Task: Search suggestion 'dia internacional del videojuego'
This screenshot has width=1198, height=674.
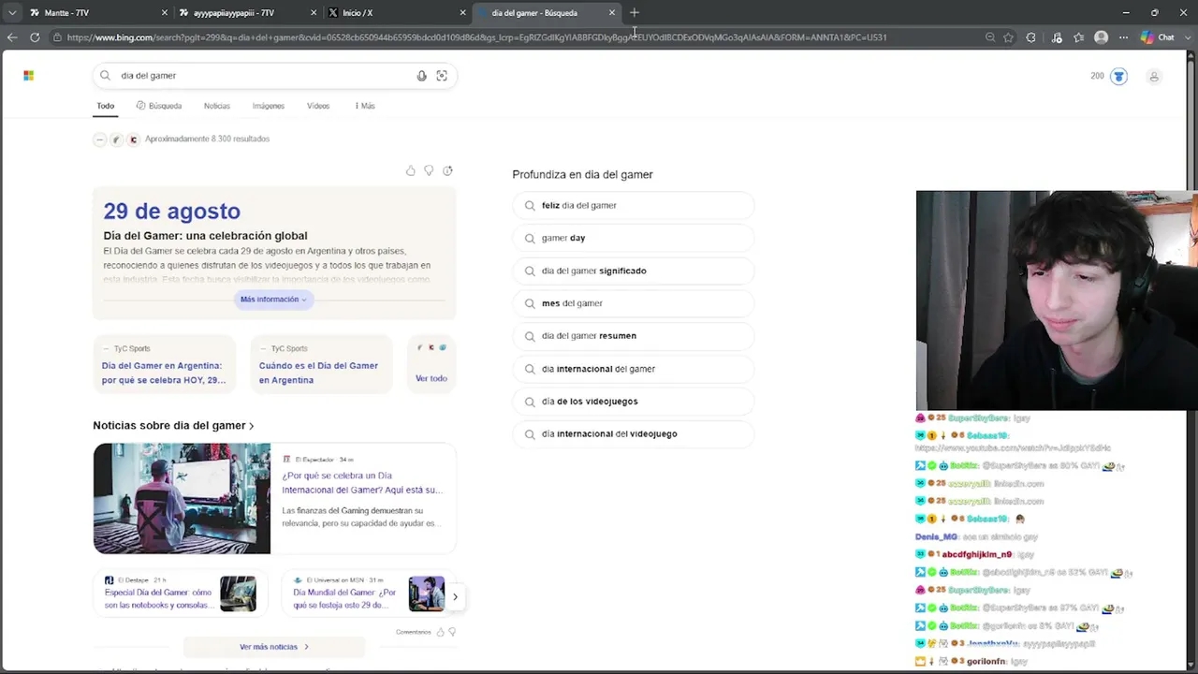Action: (x=633, y=434)
